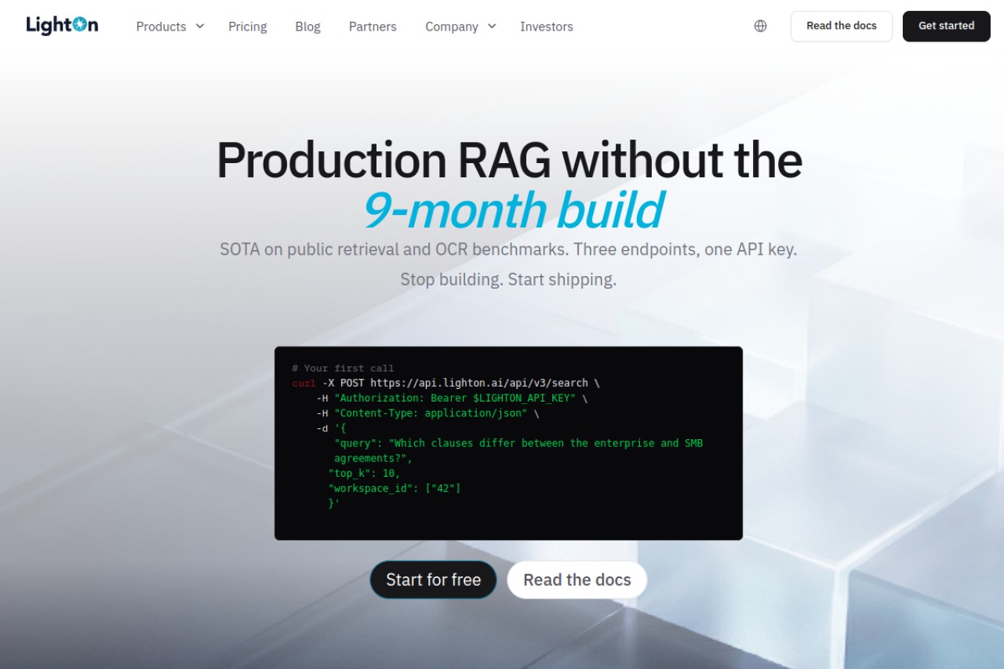1004x669 pixels.
Task: Click the API search URL in code
Action: [x=478, y=383]
